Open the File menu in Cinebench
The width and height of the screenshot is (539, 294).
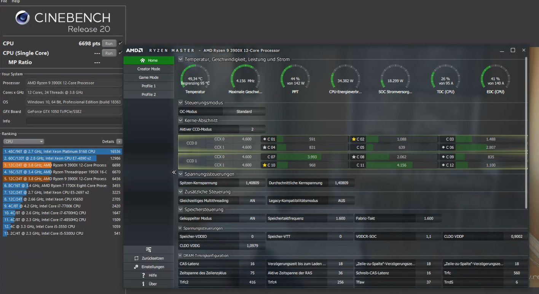[x=3, y=2]
